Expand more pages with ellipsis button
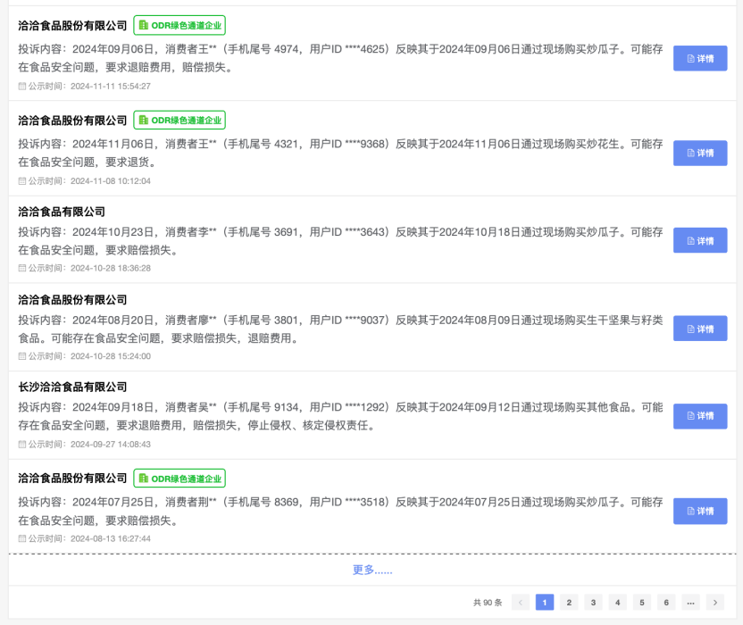This screenshot has width=743, height=625. (690, 603)
